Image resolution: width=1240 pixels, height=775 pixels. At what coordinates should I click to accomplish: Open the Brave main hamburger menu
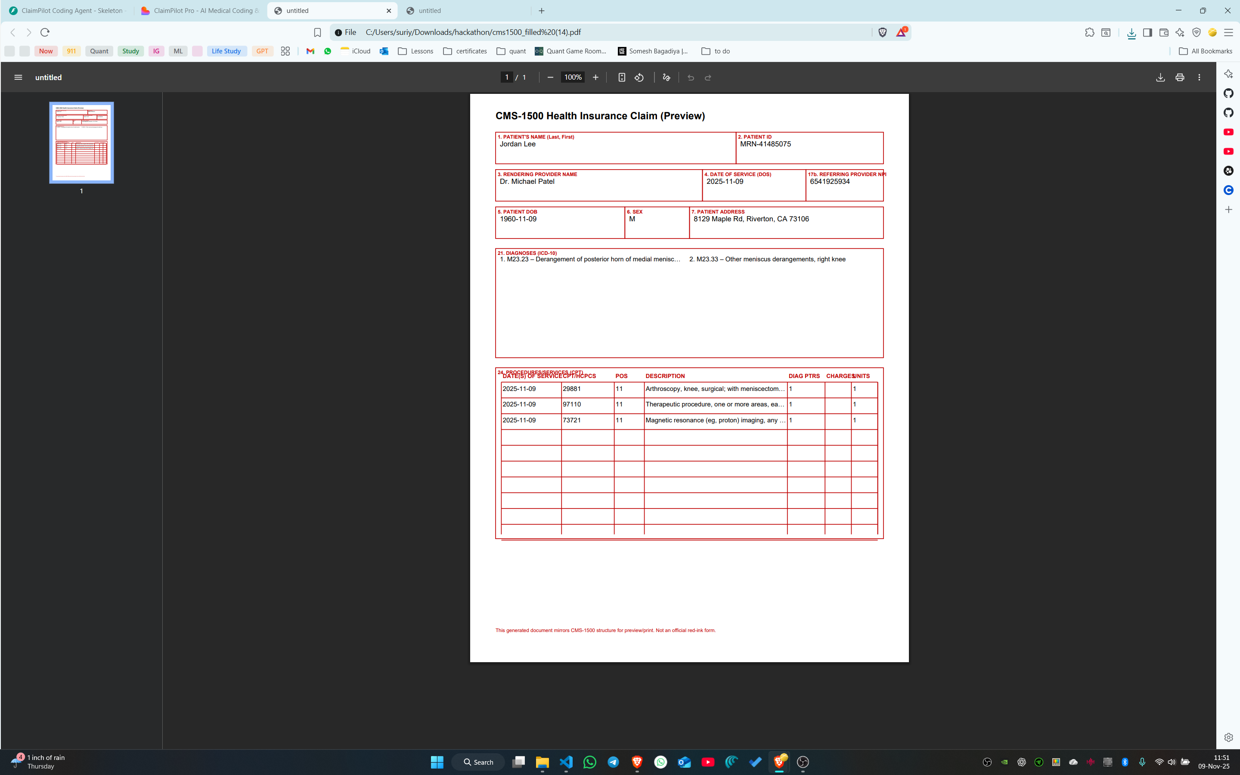1228,32
